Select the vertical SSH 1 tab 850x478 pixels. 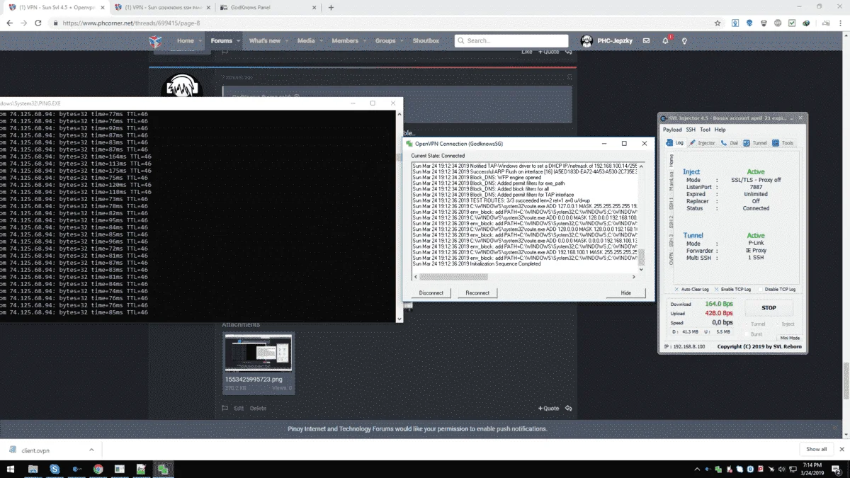click(x=671, y=205)
